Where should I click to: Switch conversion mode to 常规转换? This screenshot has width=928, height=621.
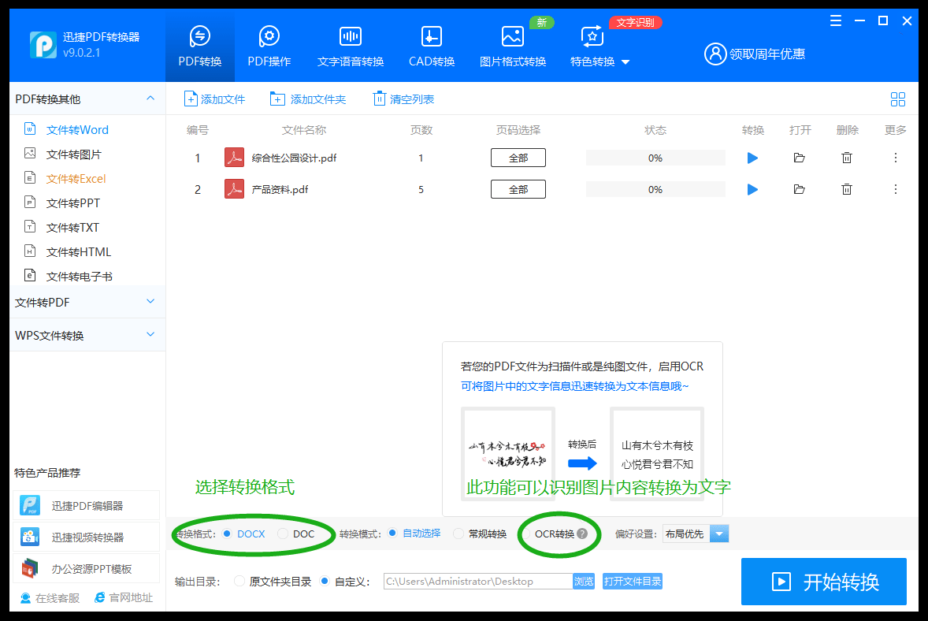coord(459,534)
